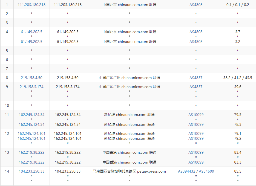The height and width of the screenshot is (186, 256).
Task: Open 162.245.124.101 link on the 79.2 line
Action: (31, 138)
